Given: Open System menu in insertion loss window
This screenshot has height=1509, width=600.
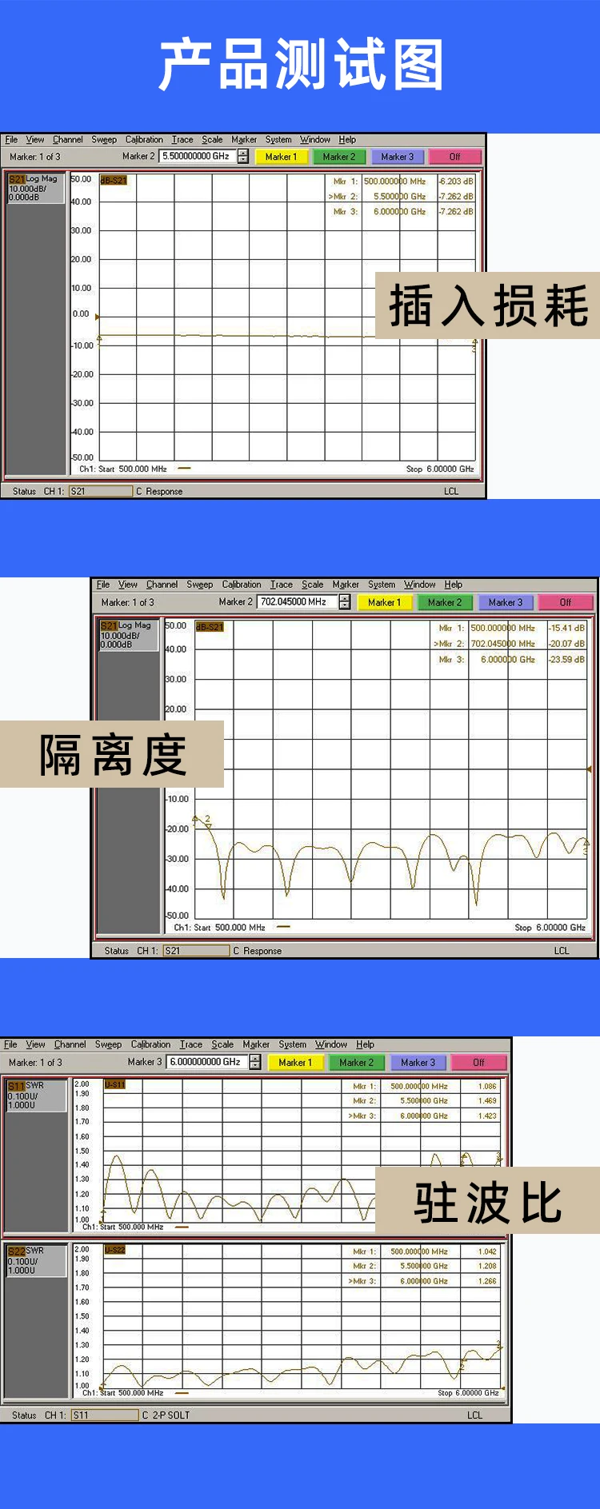Looking at the screenshot, I should 278,139.
